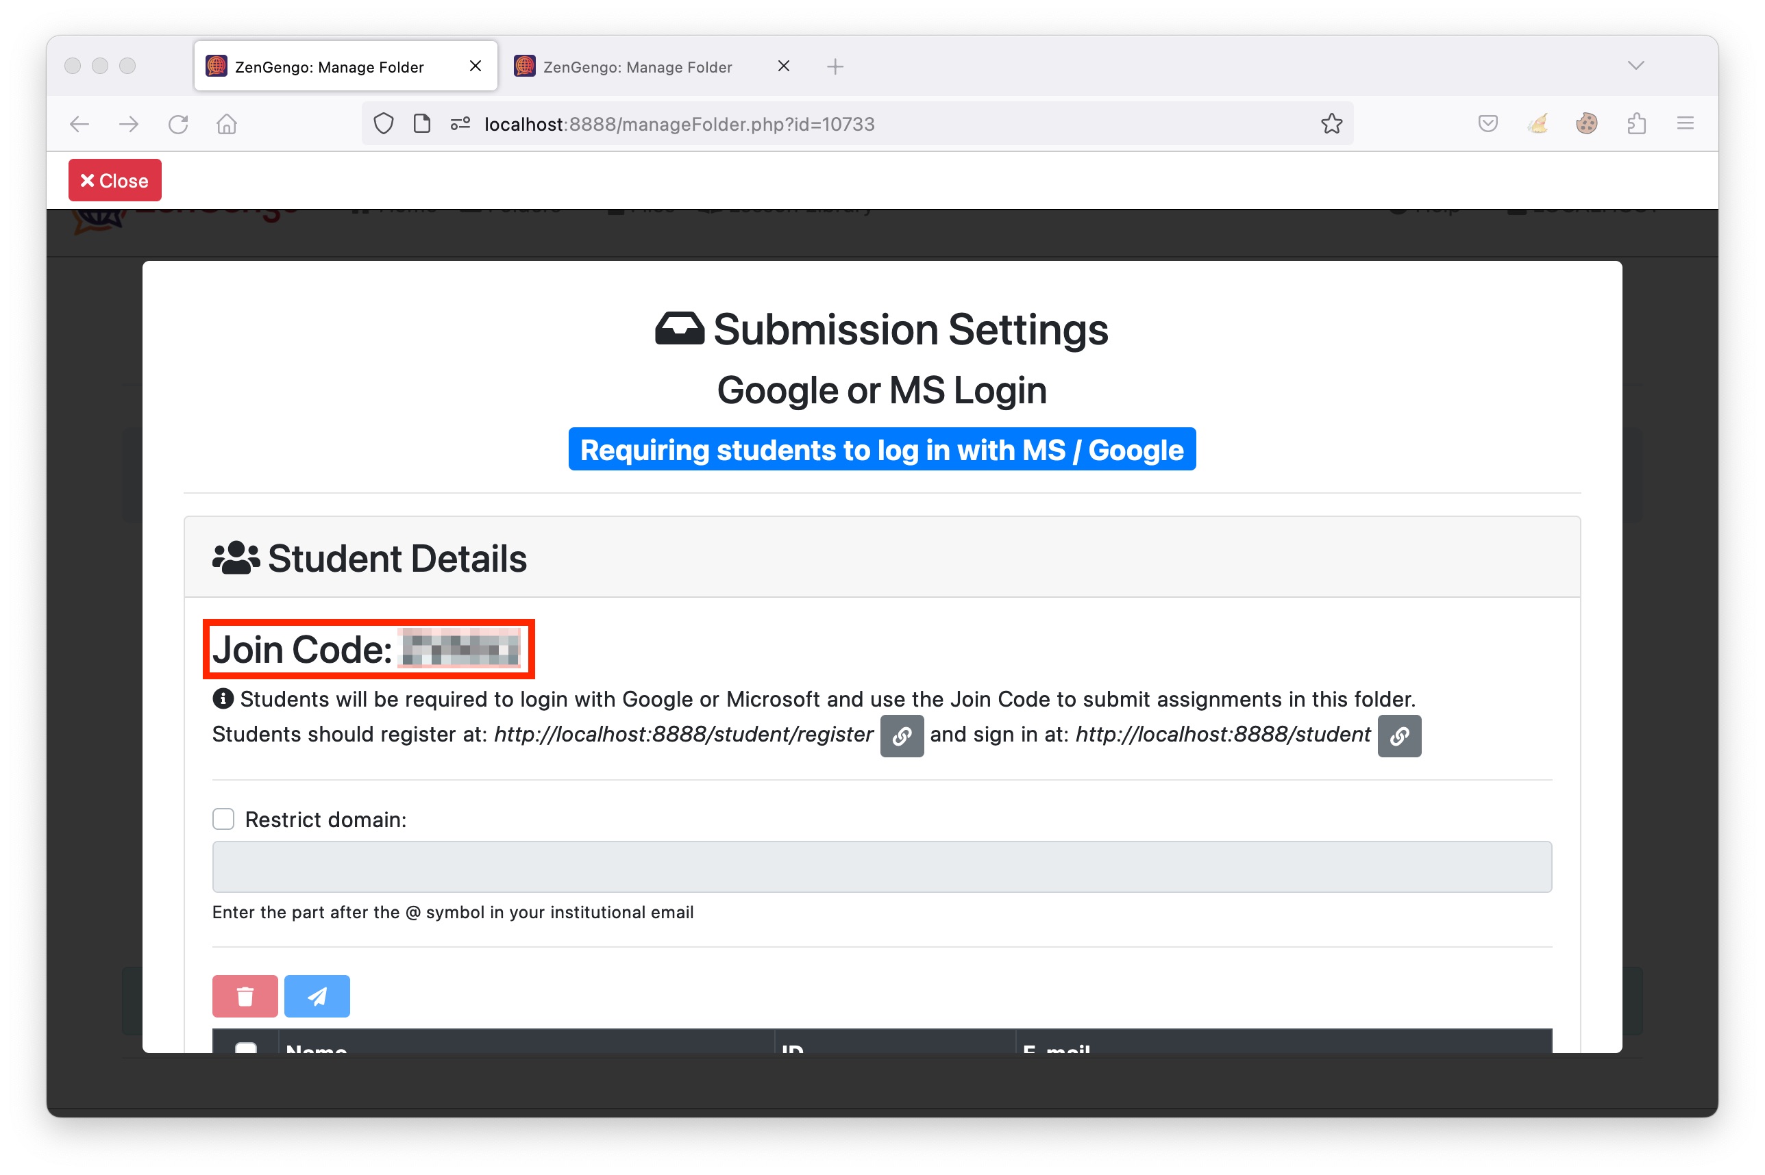Click the blue paper plane send button
The height and width of the screenshot is (1175, 1765).
(x=317, y=996)
